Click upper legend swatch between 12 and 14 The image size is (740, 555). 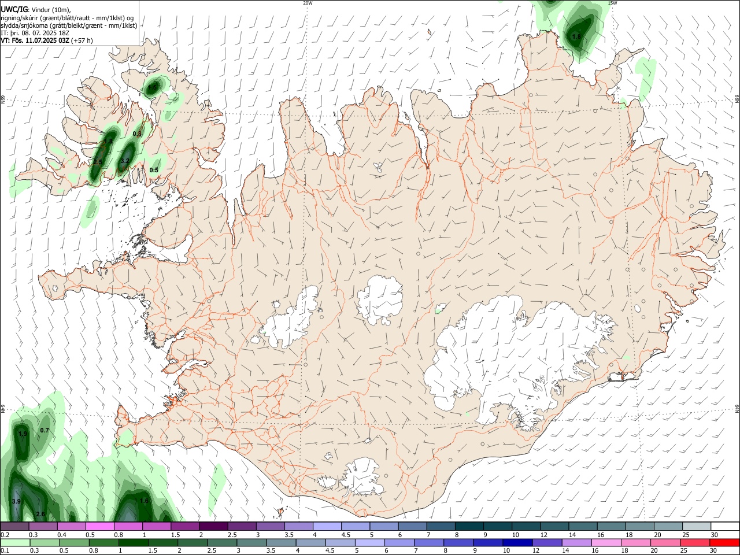[553, 527]
